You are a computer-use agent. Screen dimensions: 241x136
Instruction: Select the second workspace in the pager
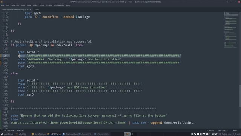point(131,134)
